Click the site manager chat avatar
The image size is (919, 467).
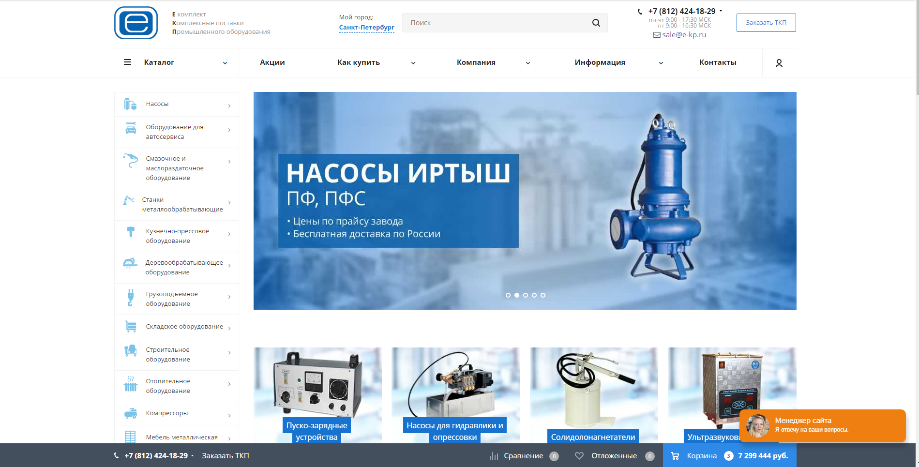tap(758, 426)
